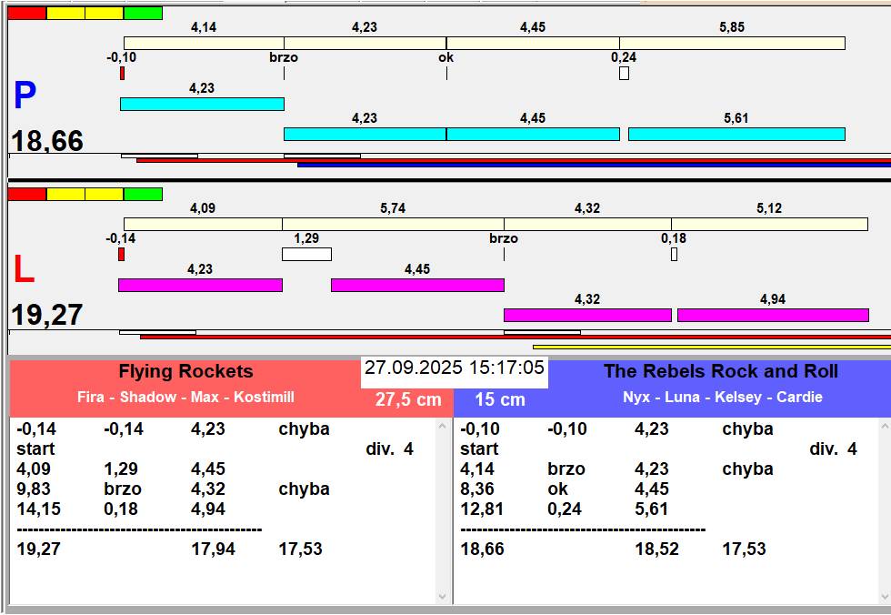The width and height of the screenshot is (891, 615).
Task: Click the big 19,27 total beside lane L
Action: click(x=47, y=315)
